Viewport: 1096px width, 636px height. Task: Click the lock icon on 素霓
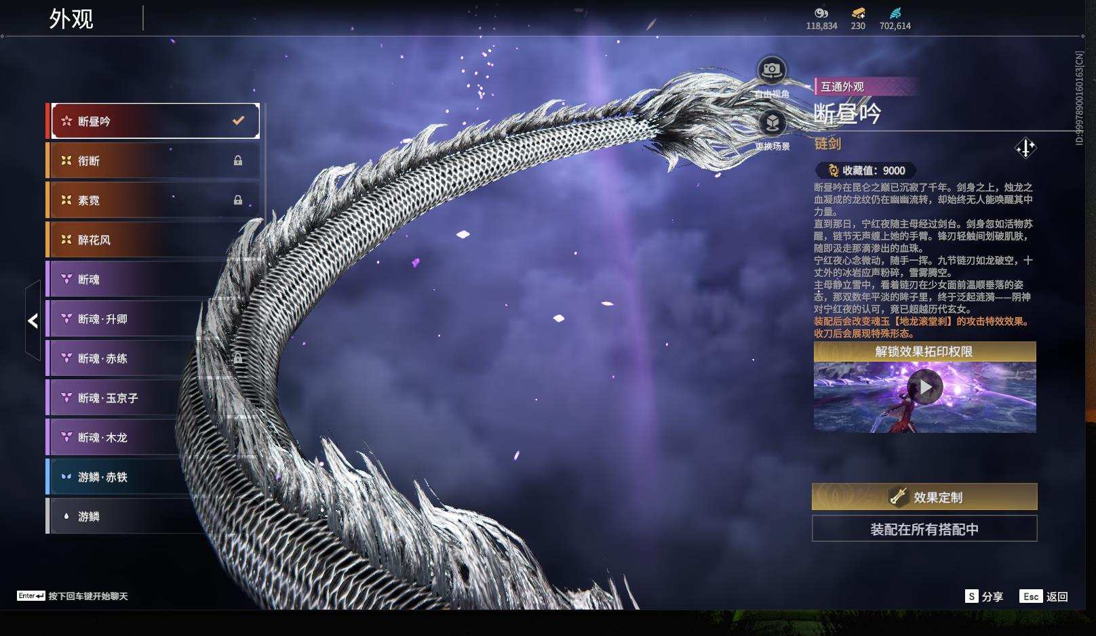(x=238, y=200)
